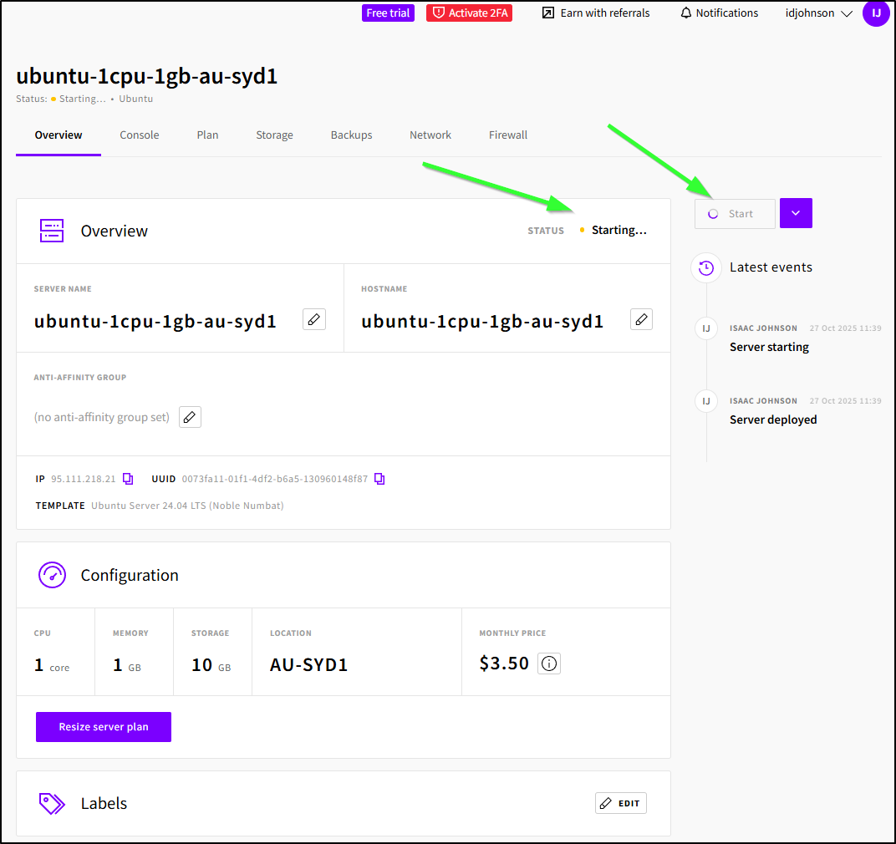Open the idjohnson account menu

(x=818, y=13)
